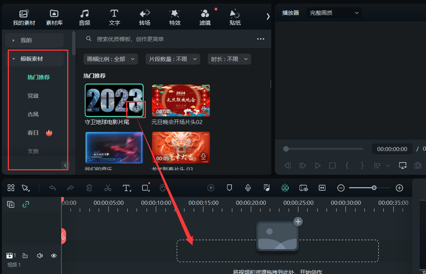Click the undo arrow in timeline toolbar

click(52, 188)
